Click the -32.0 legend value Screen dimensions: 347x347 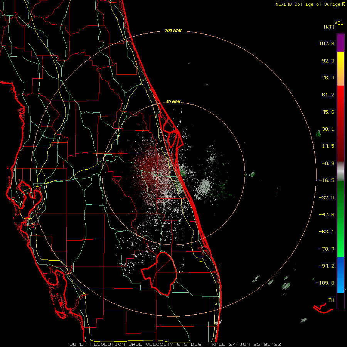(327, 198)
